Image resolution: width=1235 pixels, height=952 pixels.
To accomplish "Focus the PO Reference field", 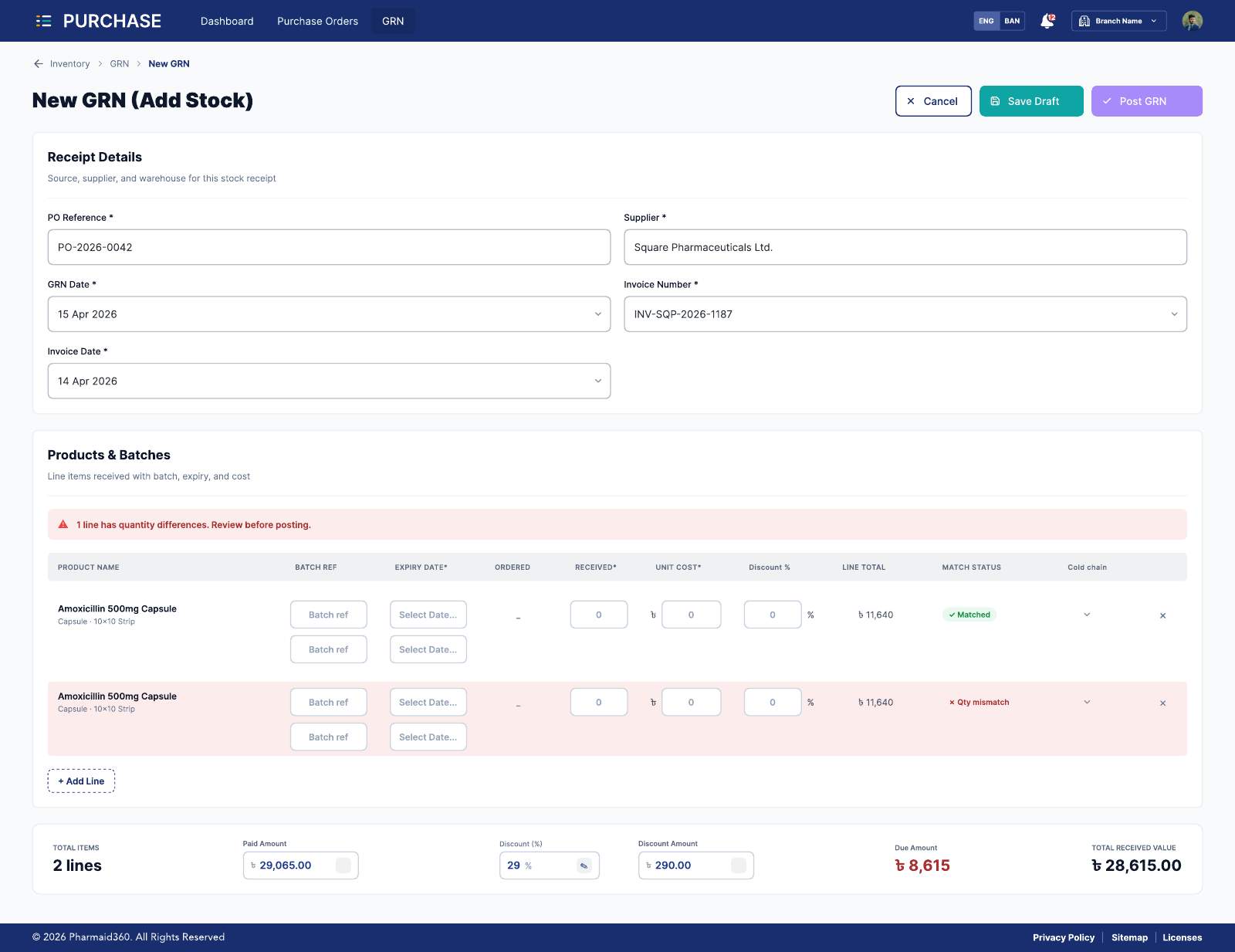I will point(329,247).
